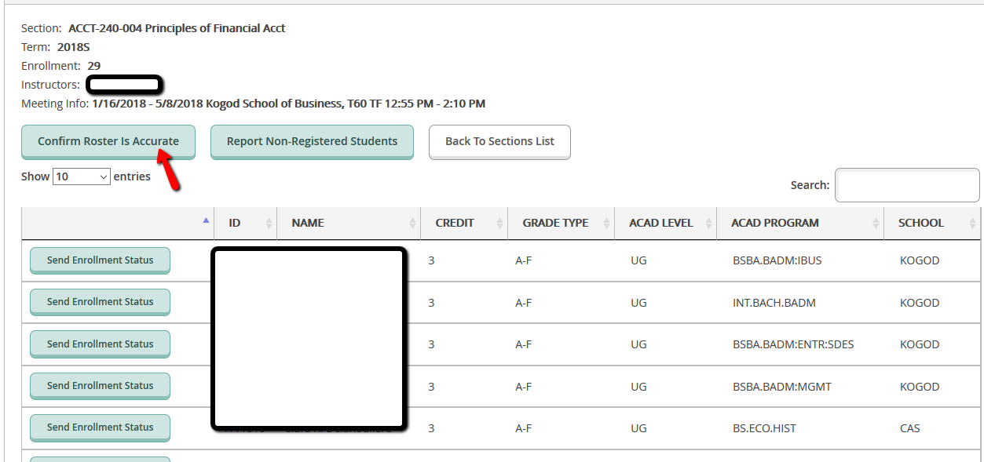Sort the roster by the SCHOOL column
Screen dimensions: 984x462
(921, 223)
